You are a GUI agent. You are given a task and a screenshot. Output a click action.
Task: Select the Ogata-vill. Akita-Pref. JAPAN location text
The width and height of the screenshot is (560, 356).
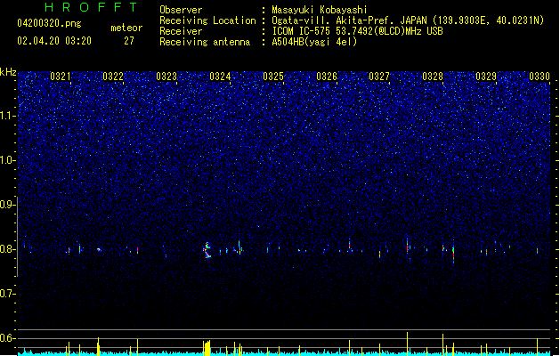(x=408, y=20)
